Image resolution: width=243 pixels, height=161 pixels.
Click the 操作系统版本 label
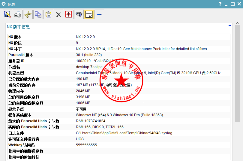pos(20,115)
